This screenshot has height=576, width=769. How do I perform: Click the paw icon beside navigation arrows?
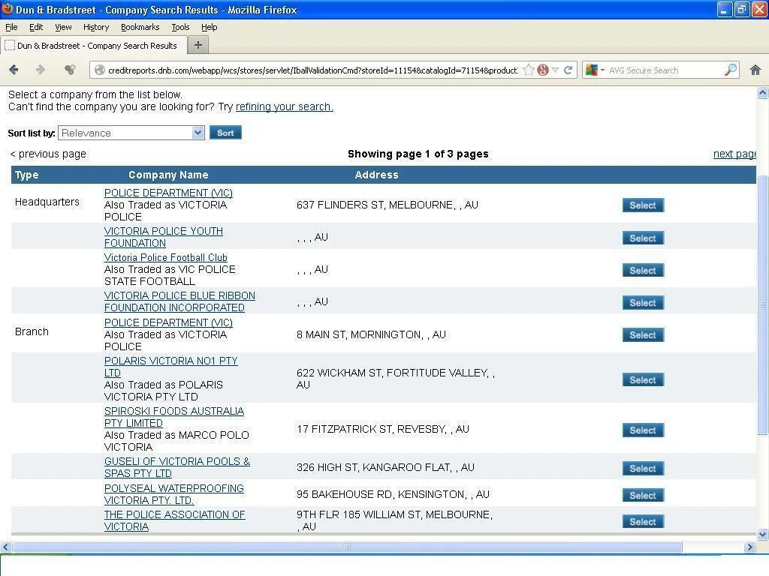[x=70, y=70]
